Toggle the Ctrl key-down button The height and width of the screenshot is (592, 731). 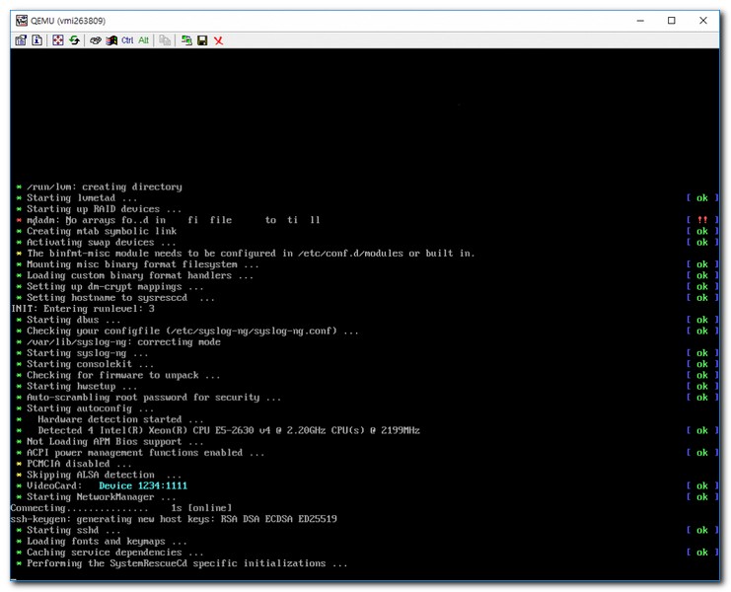[127, 40]
